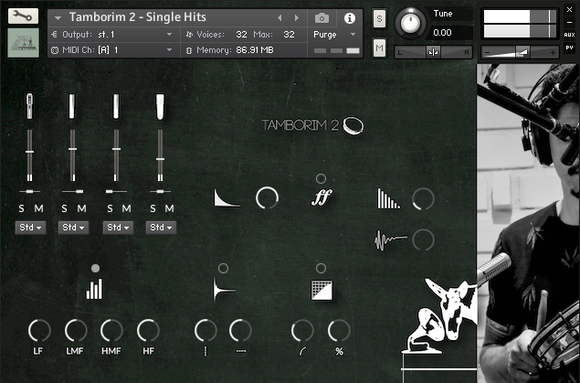Select the fourth microphone icon
The image size is (580, 383).
(160, 107)
